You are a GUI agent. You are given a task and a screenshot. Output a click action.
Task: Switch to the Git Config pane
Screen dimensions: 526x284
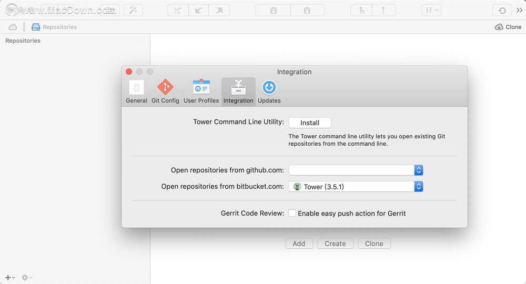point(165,92)
